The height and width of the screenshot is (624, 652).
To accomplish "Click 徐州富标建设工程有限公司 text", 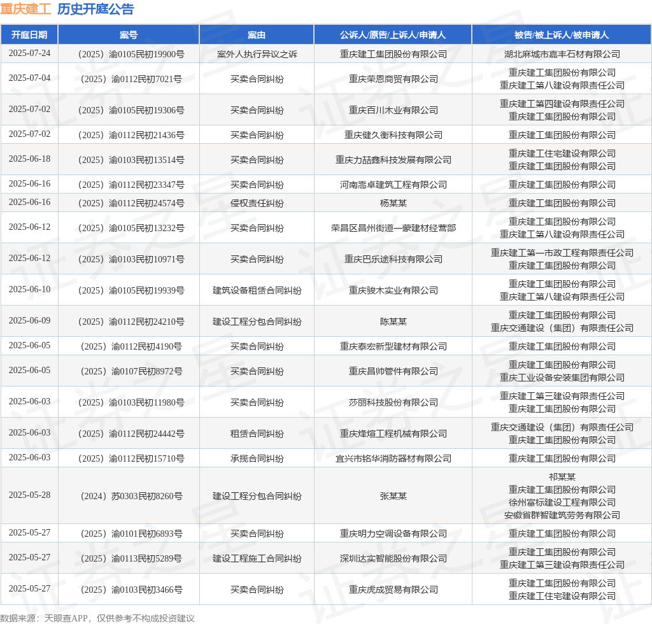I will (562, 502).
